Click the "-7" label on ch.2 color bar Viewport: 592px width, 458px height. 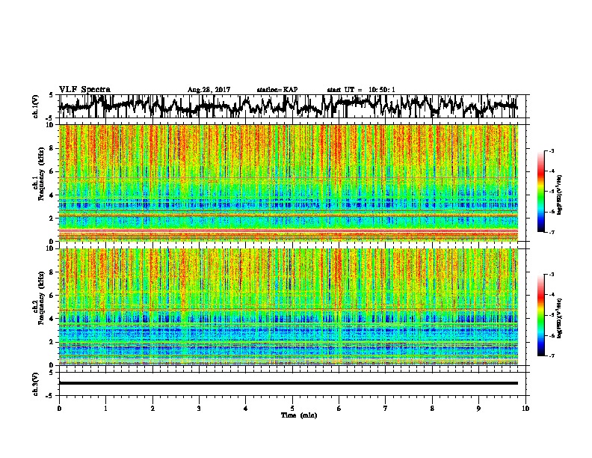click(552, 356)
